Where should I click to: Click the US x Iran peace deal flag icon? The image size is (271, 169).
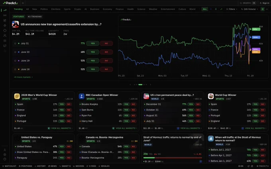coord(146,96)
